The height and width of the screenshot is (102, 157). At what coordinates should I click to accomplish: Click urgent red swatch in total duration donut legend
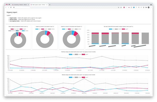(69, 29)
